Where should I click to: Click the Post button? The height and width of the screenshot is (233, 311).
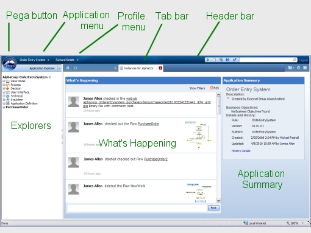point(213,208)
